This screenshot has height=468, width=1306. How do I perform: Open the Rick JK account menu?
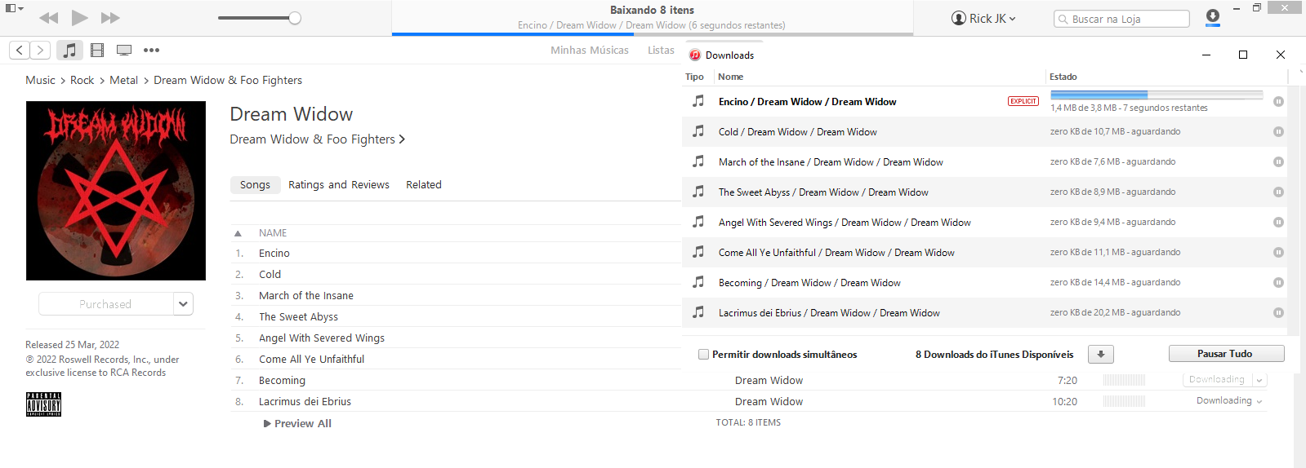click(983, 18)
